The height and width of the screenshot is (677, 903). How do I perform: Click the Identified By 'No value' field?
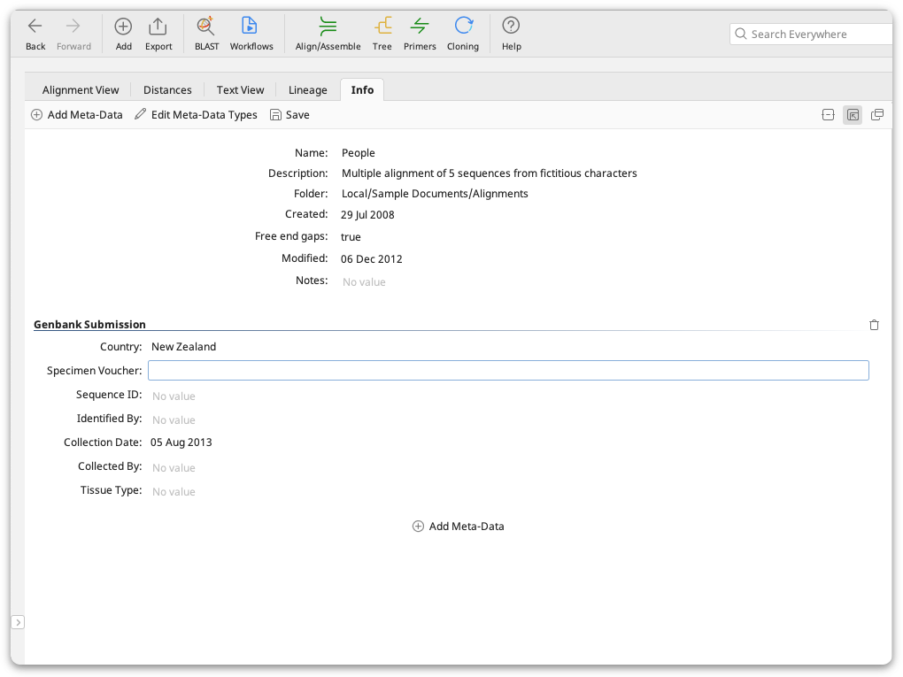174,420
